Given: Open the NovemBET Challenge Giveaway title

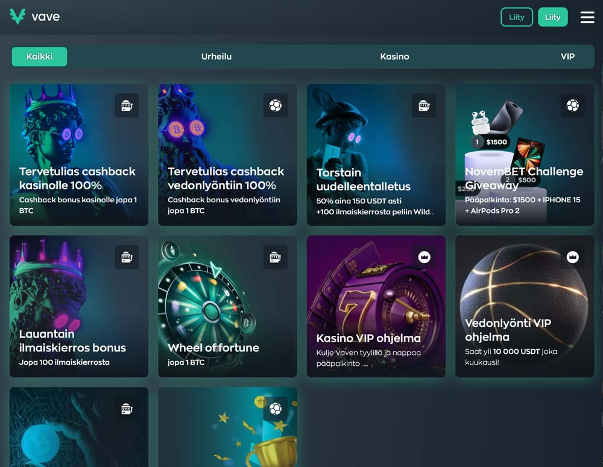Looking at the screenshot, I should click(524, 178).
